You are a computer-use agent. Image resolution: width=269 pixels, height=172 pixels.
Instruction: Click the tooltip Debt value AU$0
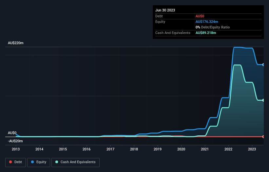click(x=200, y=16)
